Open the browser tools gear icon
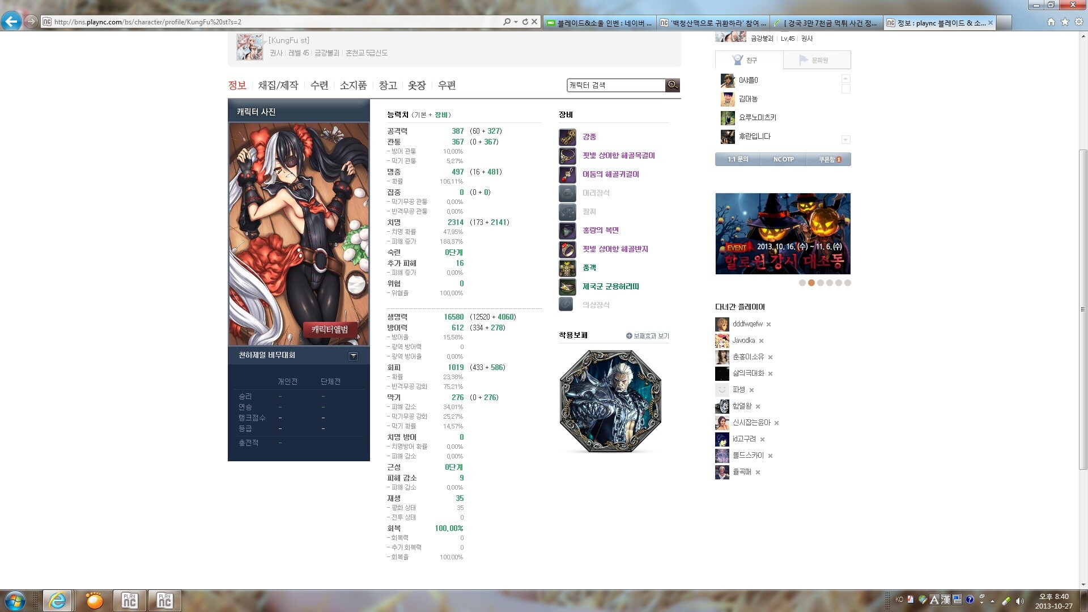Screen dimensions: 1088x612 1079,22
